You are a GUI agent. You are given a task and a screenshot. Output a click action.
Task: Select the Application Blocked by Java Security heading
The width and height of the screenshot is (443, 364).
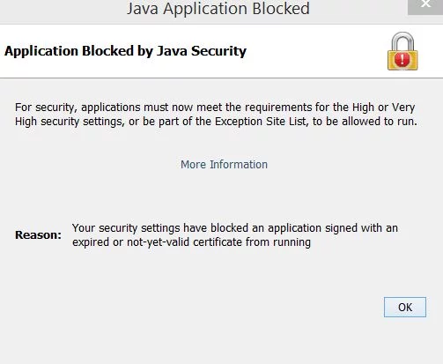pyautogui.click(x=125, y=51)
